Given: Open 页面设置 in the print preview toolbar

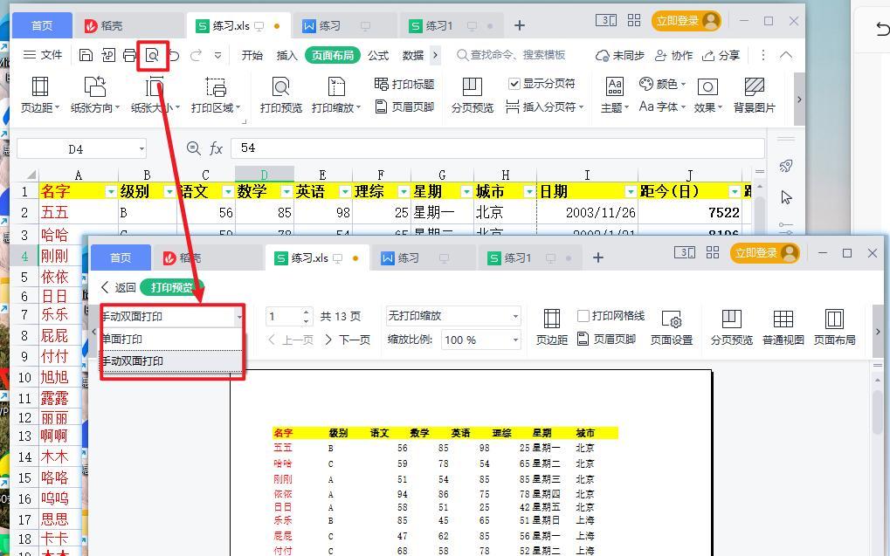Looking at the screenshot, I should (672, 327).
